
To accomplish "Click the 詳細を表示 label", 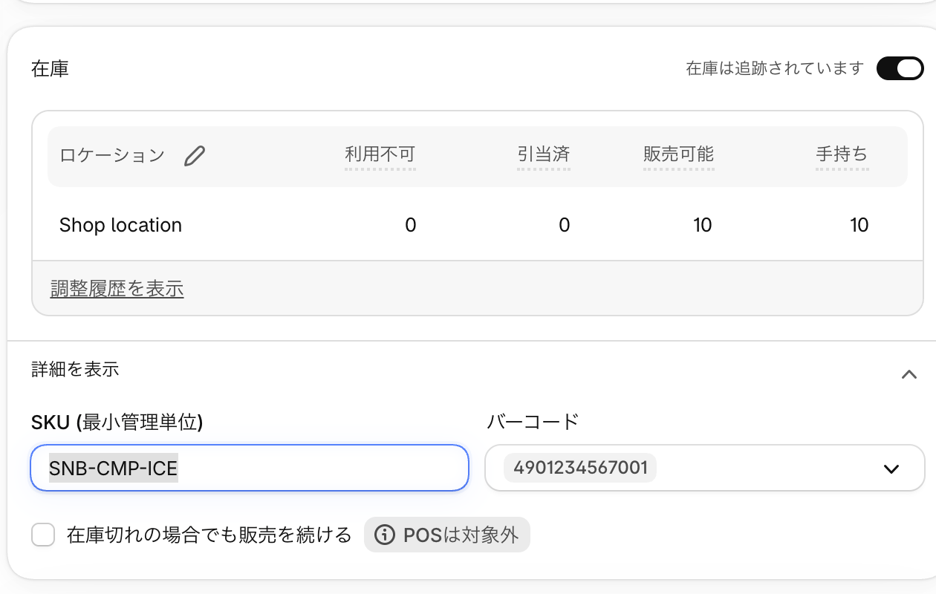I will pos(75,369).
